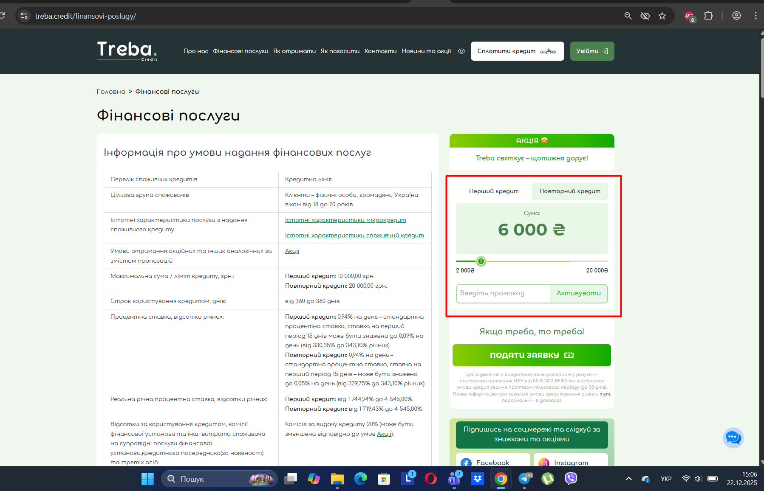Open the cloud sync tray icon
The height and width of the screenshot is (491, 764).
click(646, 479)
